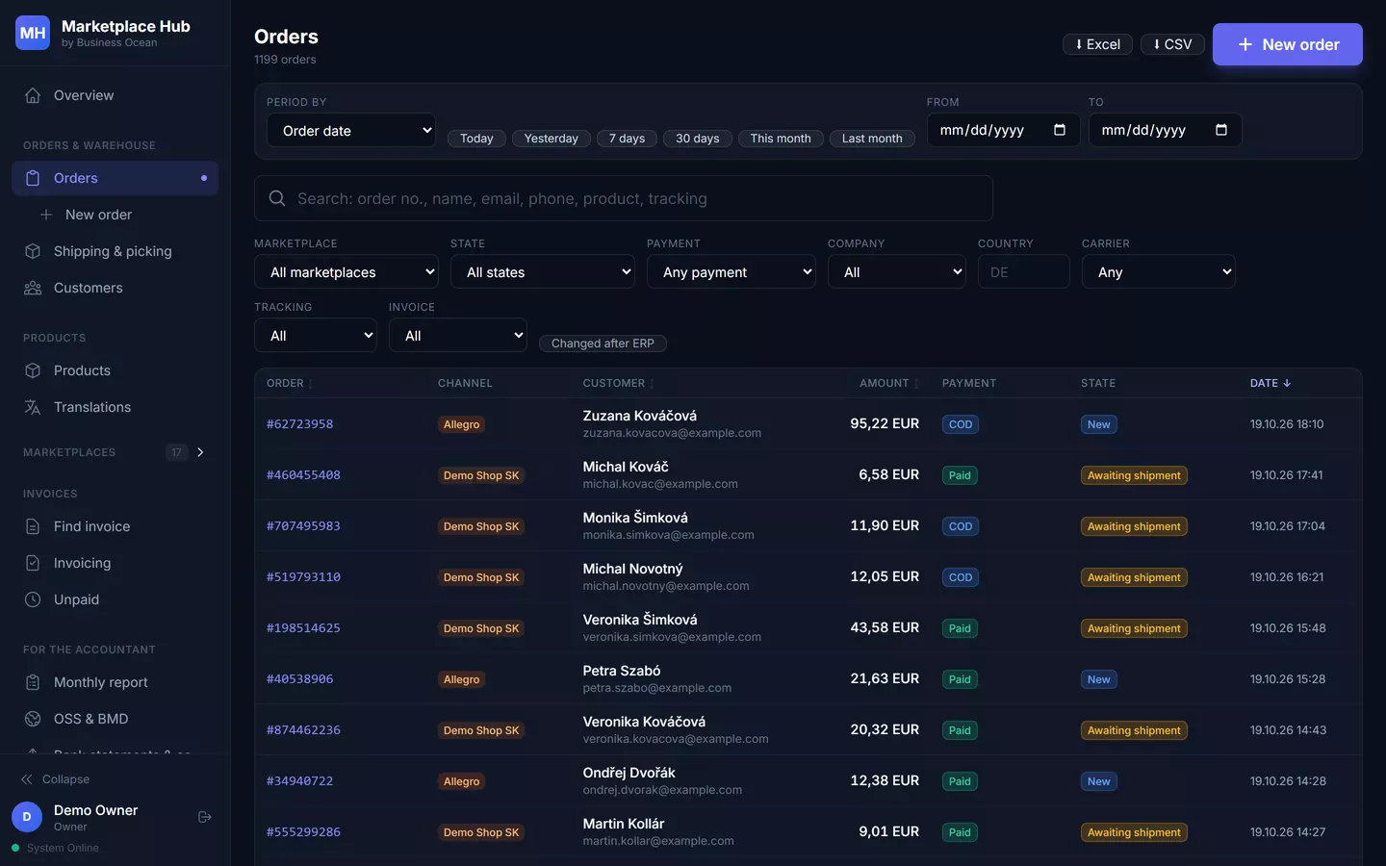Open order #62723958
The width and height of the screenshot is (1386, 866).
tap(300, 424)
